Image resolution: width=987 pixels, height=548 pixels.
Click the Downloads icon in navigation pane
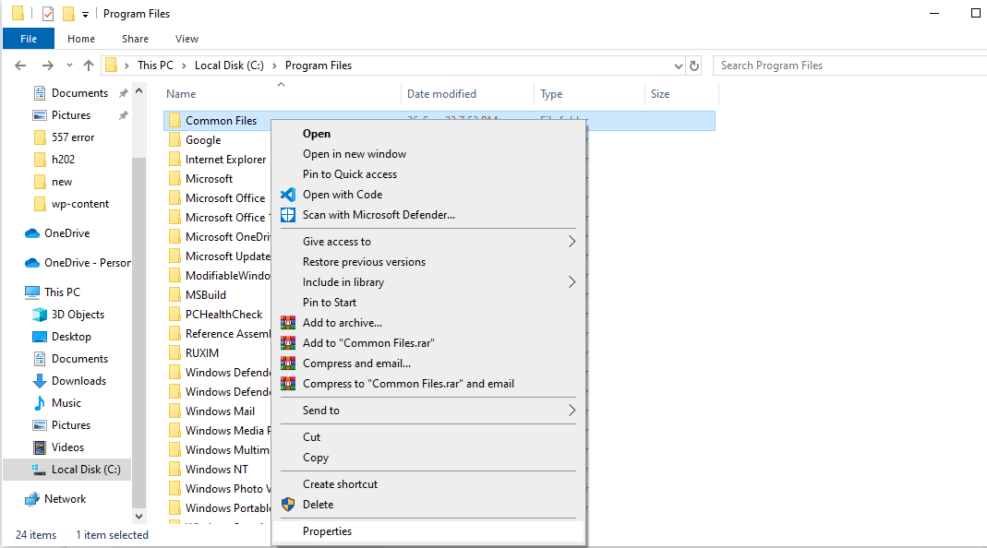pos(40,381)
